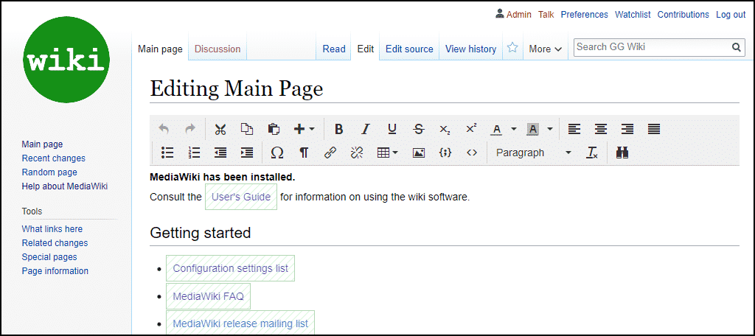Open the Talk link
755x336 pixels.
(x=546, y=15)
